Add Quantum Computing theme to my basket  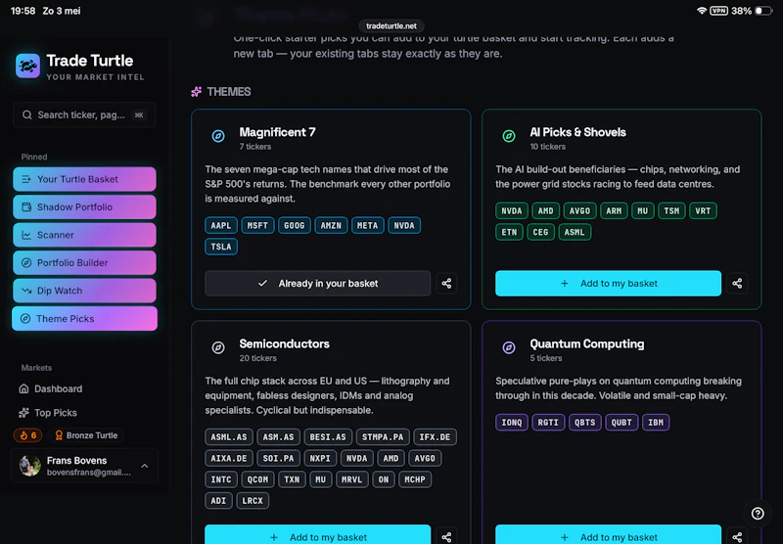pos(608,534)
